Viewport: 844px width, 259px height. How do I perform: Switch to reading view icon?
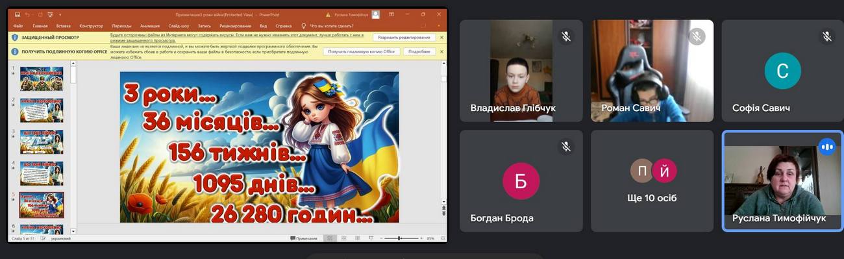pyautogui.click(x=358, y=238)
